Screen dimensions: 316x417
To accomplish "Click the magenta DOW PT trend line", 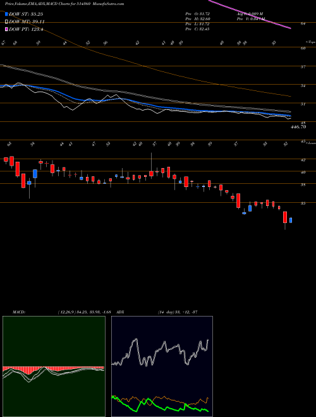I will (250, 14).
